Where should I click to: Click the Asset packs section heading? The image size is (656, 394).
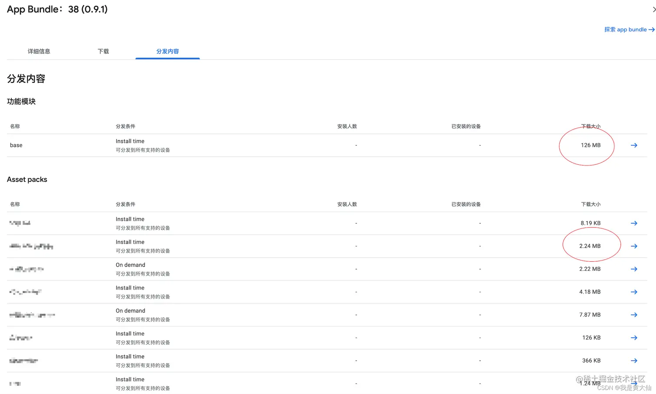(x=27, y=179)
